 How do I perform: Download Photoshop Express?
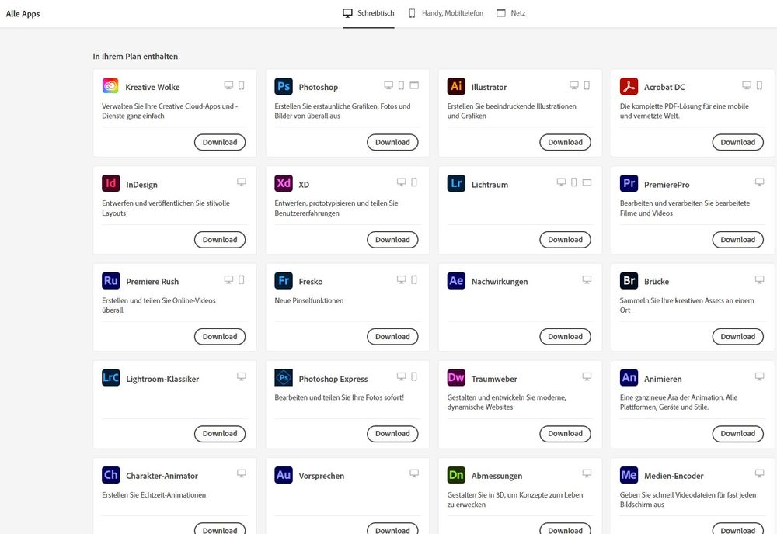(x=392, y=434)
